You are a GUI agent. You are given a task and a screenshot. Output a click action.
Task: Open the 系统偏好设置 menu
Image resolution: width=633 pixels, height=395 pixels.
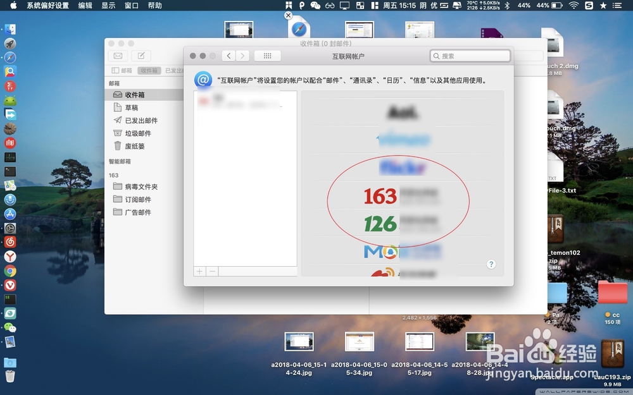tap(47, 5)
